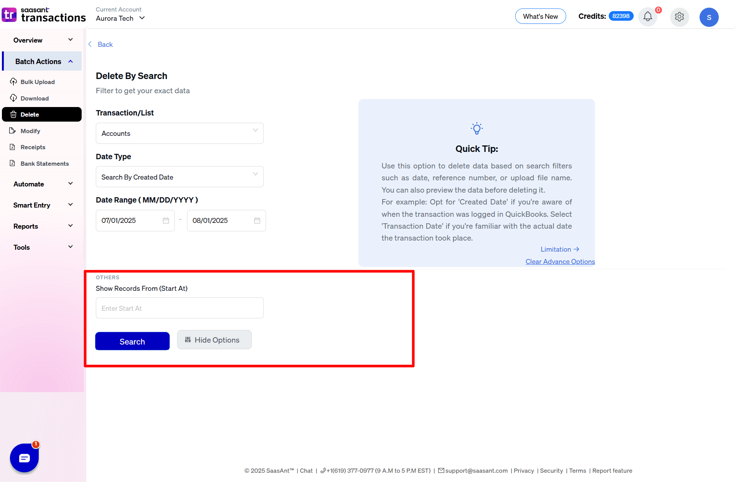Click the Modify icon in sidebar
Image resolution: width=736 pixels, height=483 pixels.
pyautogui.click(x=13, y=131)
